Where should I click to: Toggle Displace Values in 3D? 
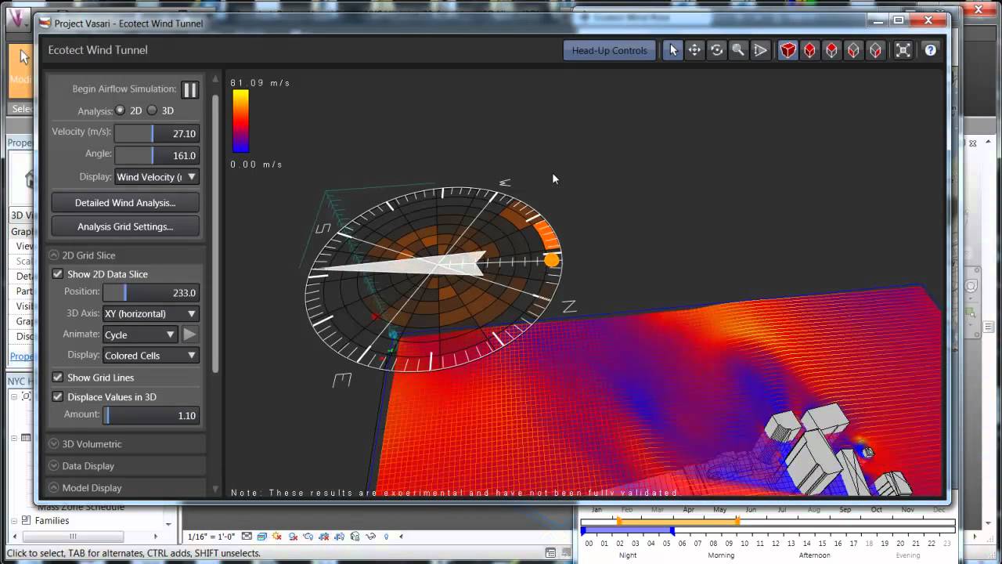coord(58,396)
